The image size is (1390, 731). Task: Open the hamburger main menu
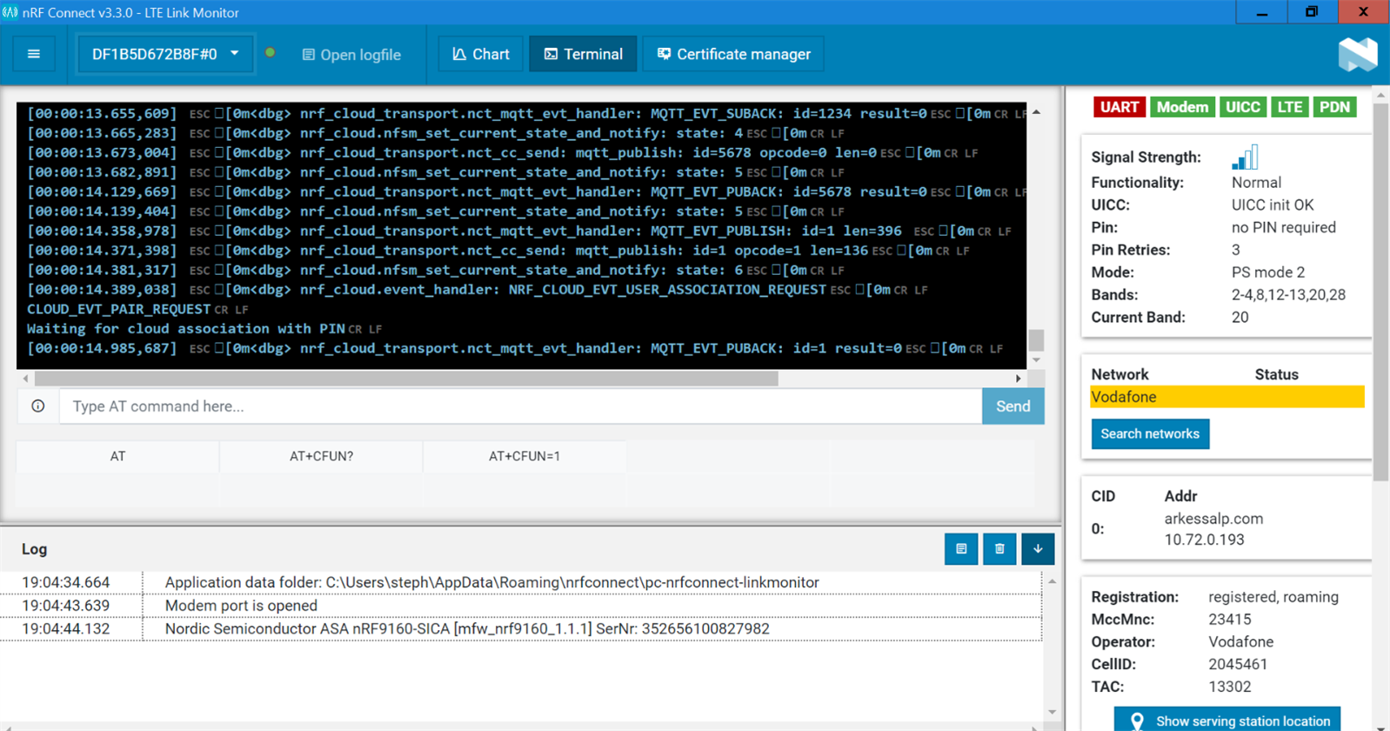(x=34, y=54)
